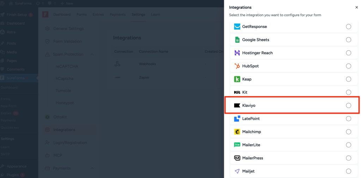Select the Hostinger Reach radio button
The height and width of the screenshot is (178, 361).
pos(349,53)
